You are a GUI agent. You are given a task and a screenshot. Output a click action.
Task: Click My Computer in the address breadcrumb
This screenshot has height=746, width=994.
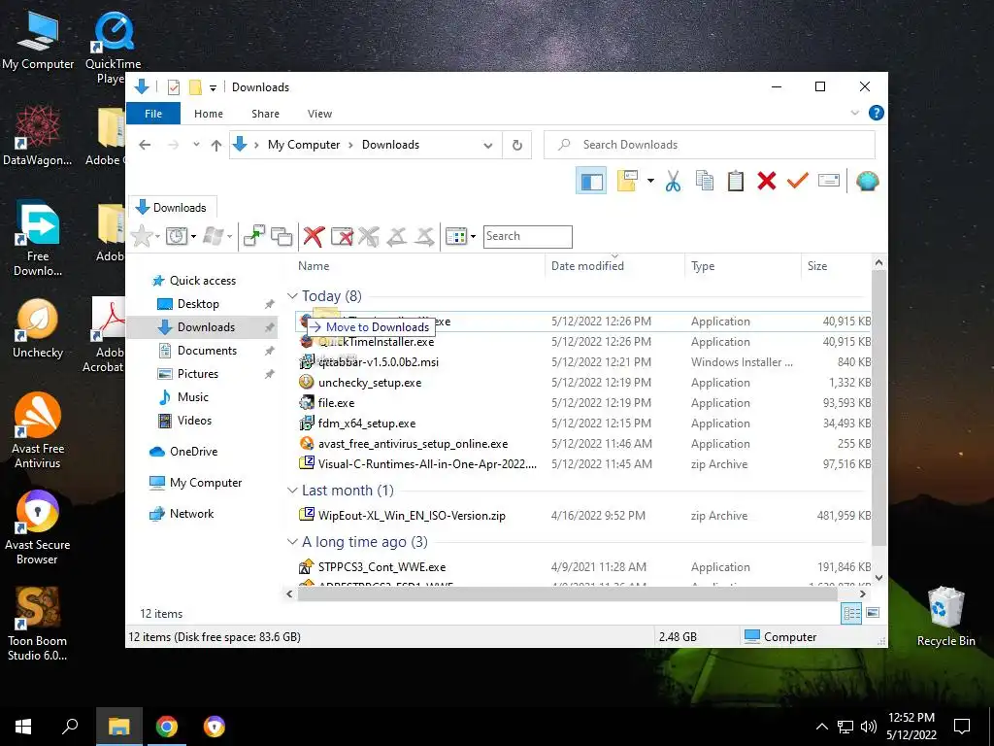[x=304, y=145]
